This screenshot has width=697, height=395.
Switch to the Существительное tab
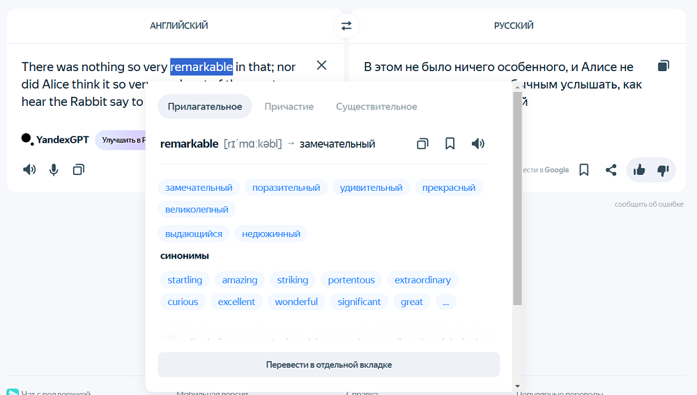376,107
